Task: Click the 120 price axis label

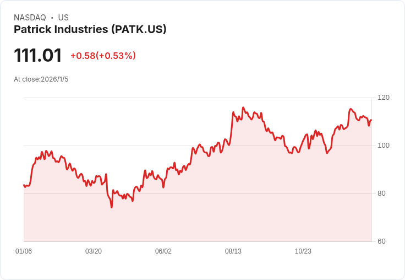Action: (x=384, y=98)
